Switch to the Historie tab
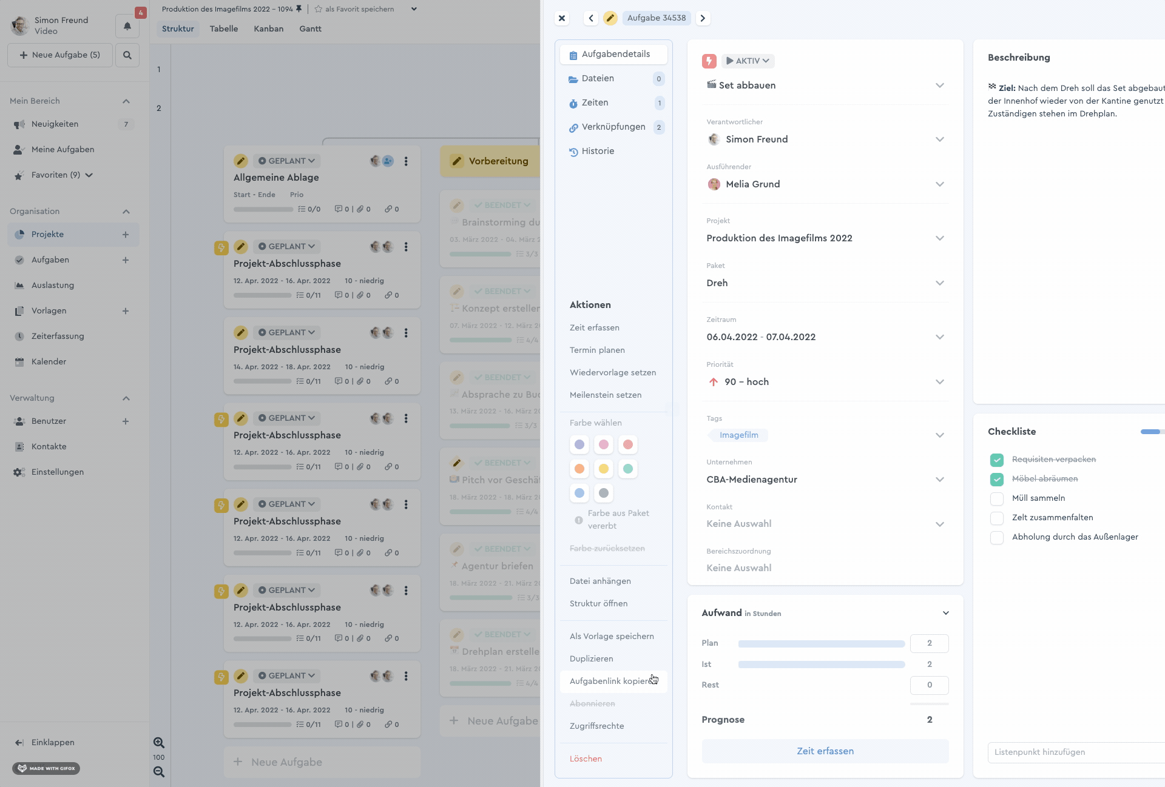 [598, 152]
